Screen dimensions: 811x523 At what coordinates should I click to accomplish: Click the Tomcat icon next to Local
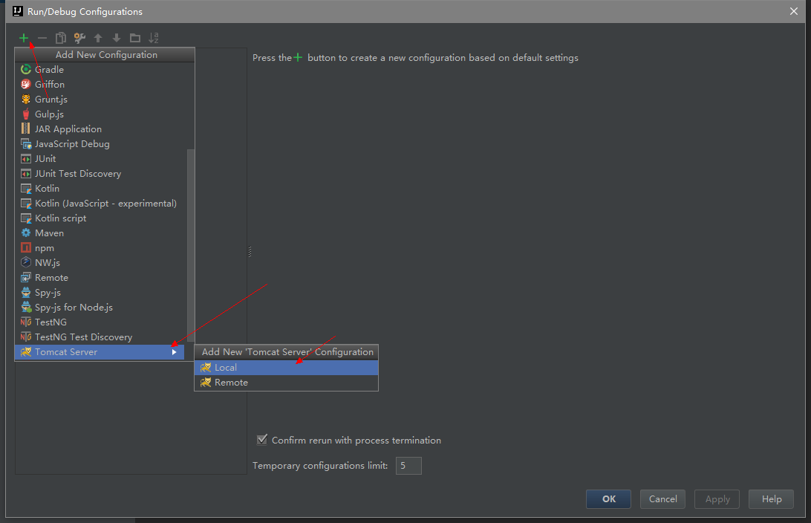[206, 368]
